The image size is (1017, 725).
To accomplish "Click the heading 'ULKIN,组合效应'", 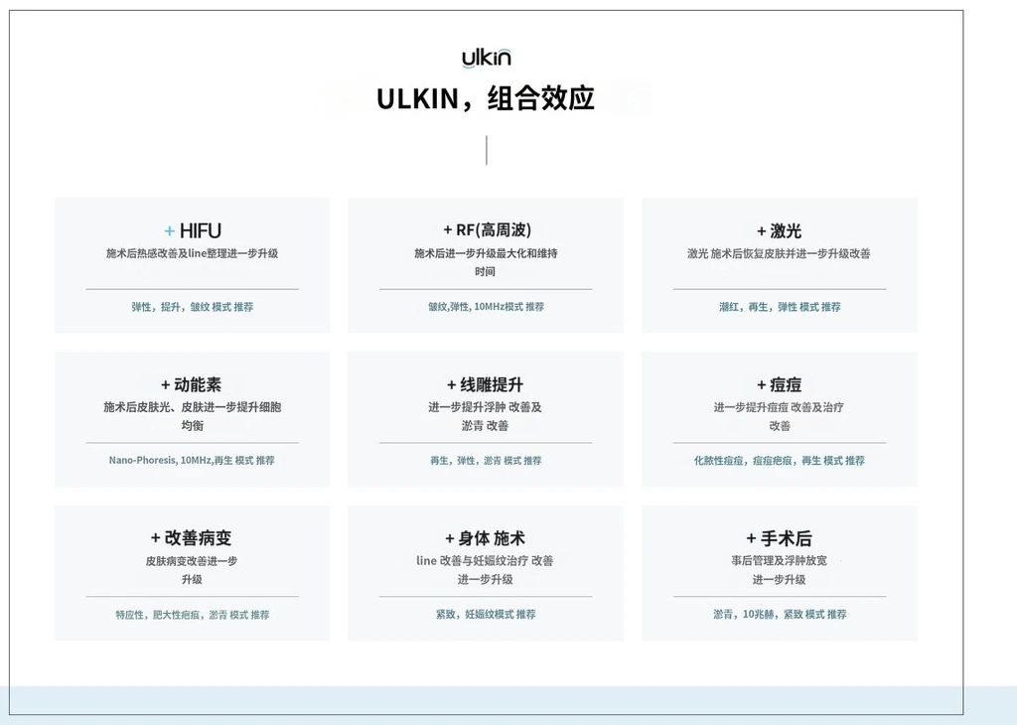I will click(x=486, y=98).
